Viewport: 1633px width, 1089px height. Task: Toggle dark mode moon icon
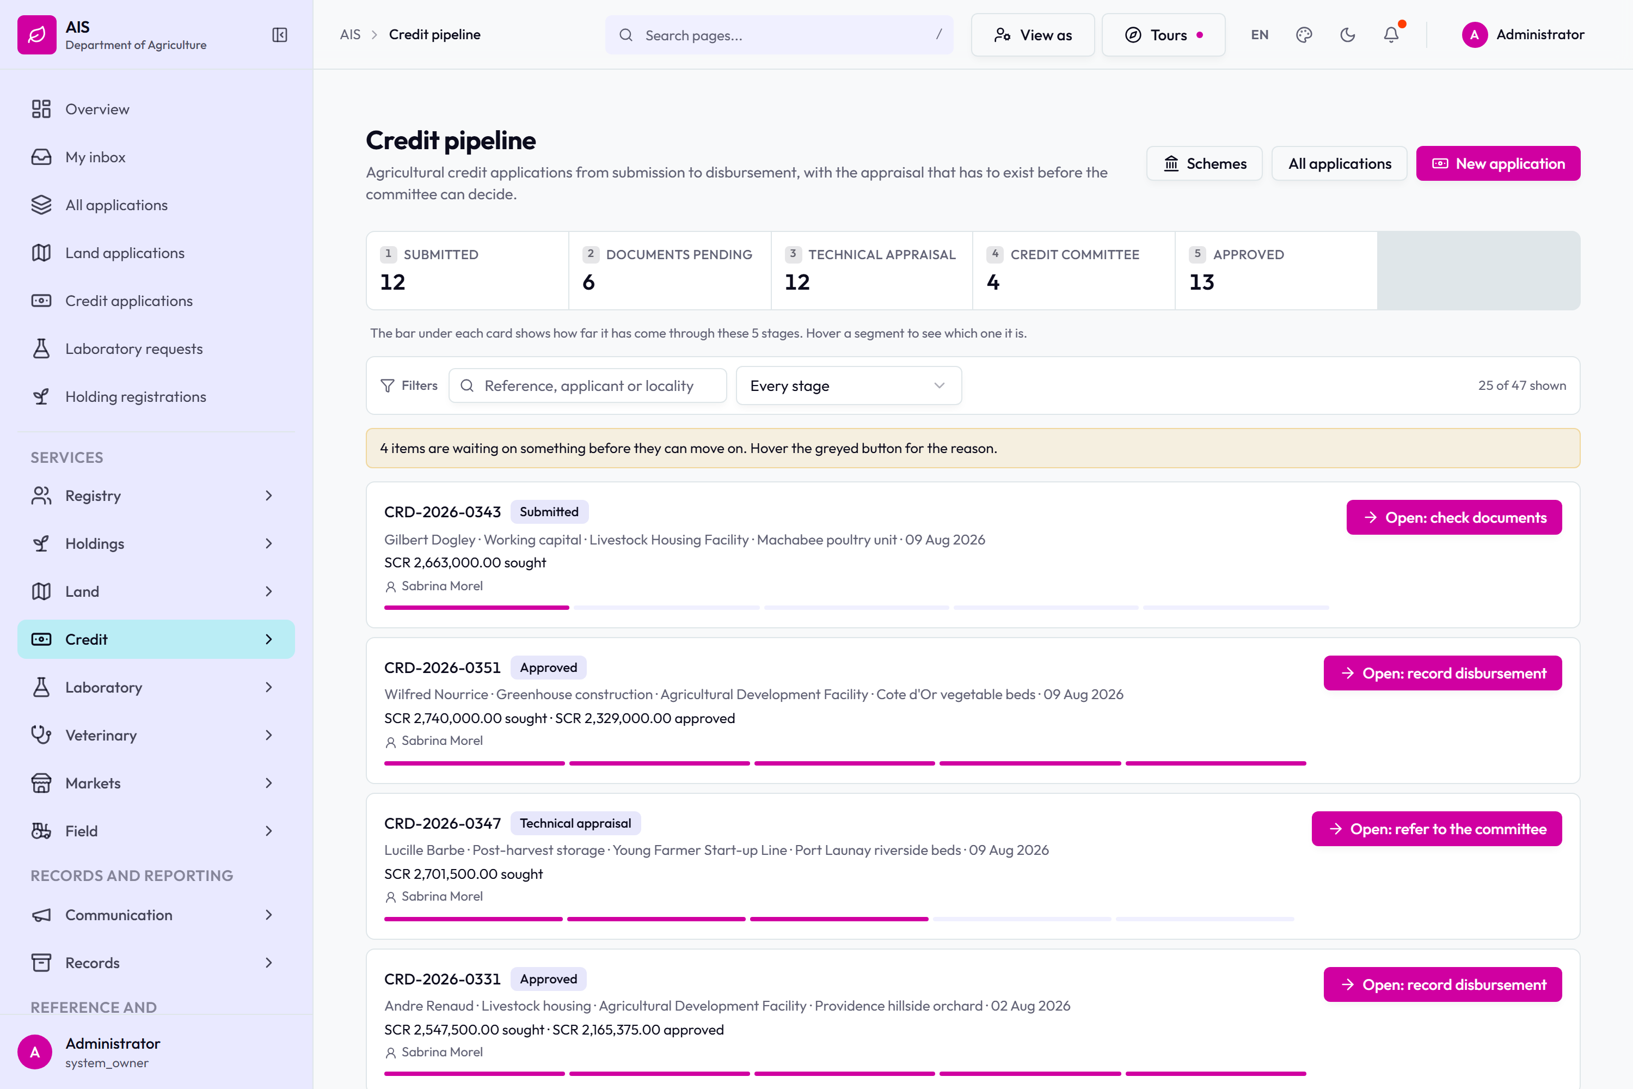[x=1347, y=35]
